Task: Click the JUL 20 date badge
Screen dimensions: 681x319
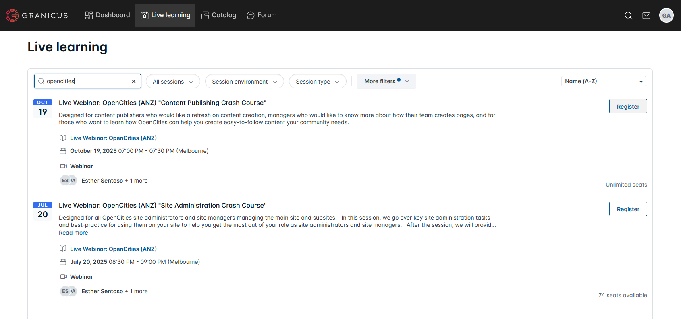Action: [x=43, y=211]
